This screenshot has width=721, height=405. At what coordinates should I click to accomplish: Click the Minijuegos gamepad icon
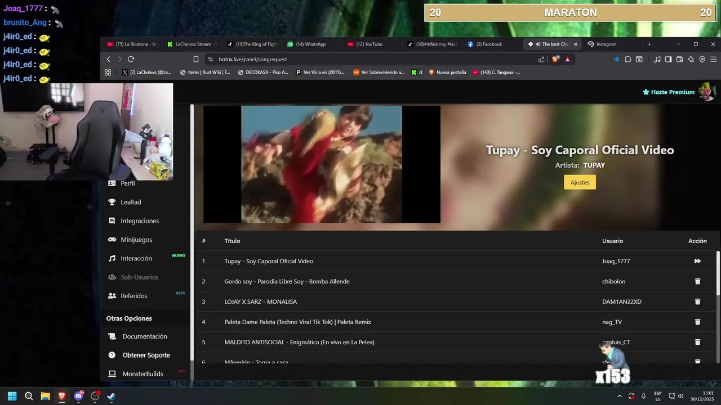pyautogui.click(x=112, y=240)
